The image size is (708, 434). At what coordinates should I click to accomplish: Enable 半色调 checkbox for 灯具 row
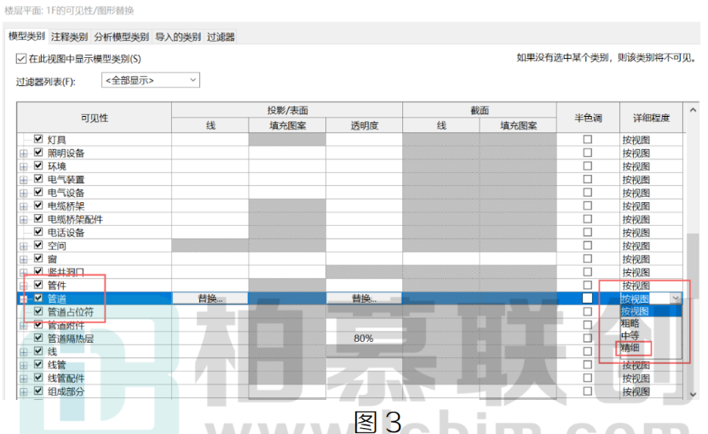coord(587,139)
